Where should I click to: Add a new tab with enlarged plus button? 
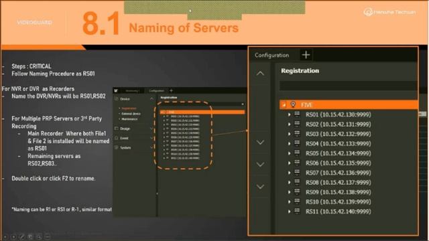pos(306,55)
